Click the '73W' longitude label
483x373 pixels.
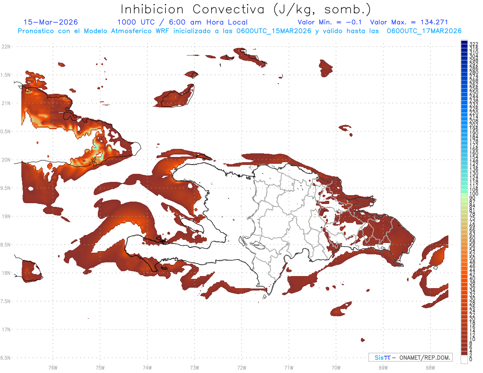coord(194,367)
